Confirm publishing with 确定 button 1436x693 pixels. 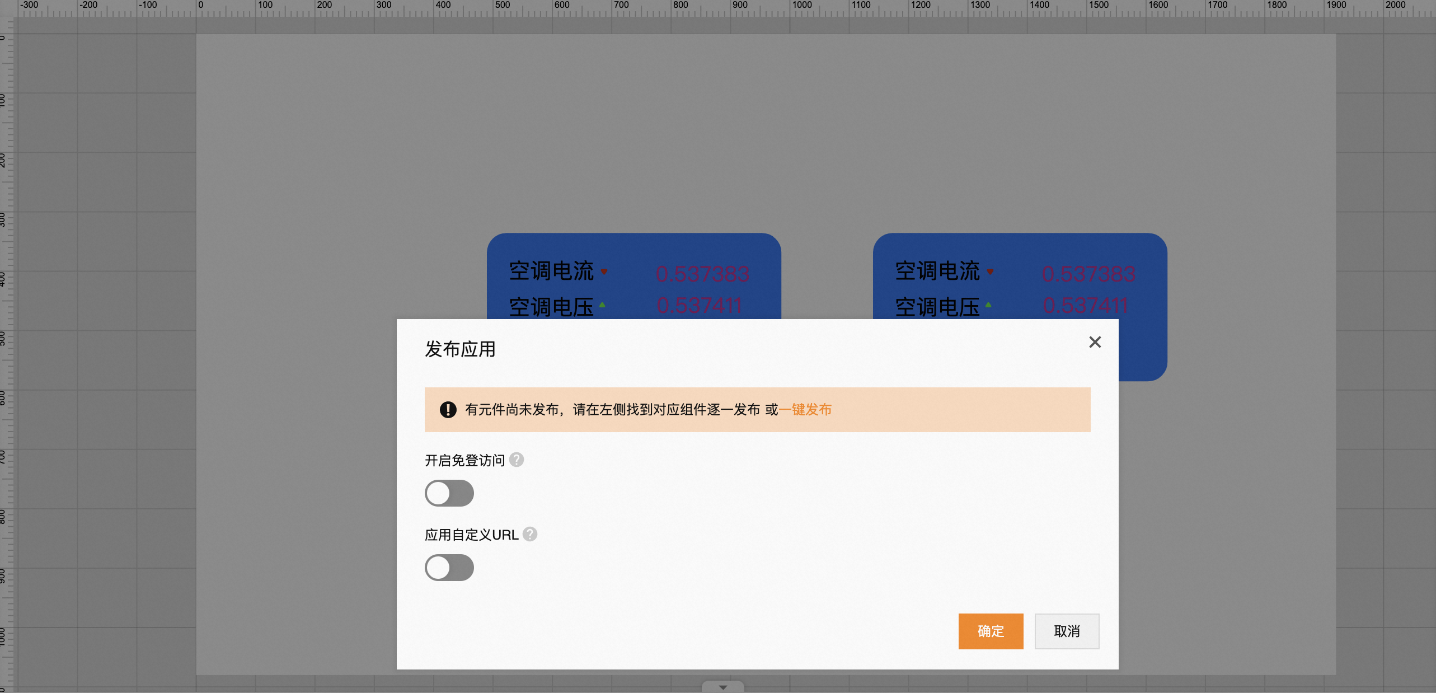click(991, 631)
